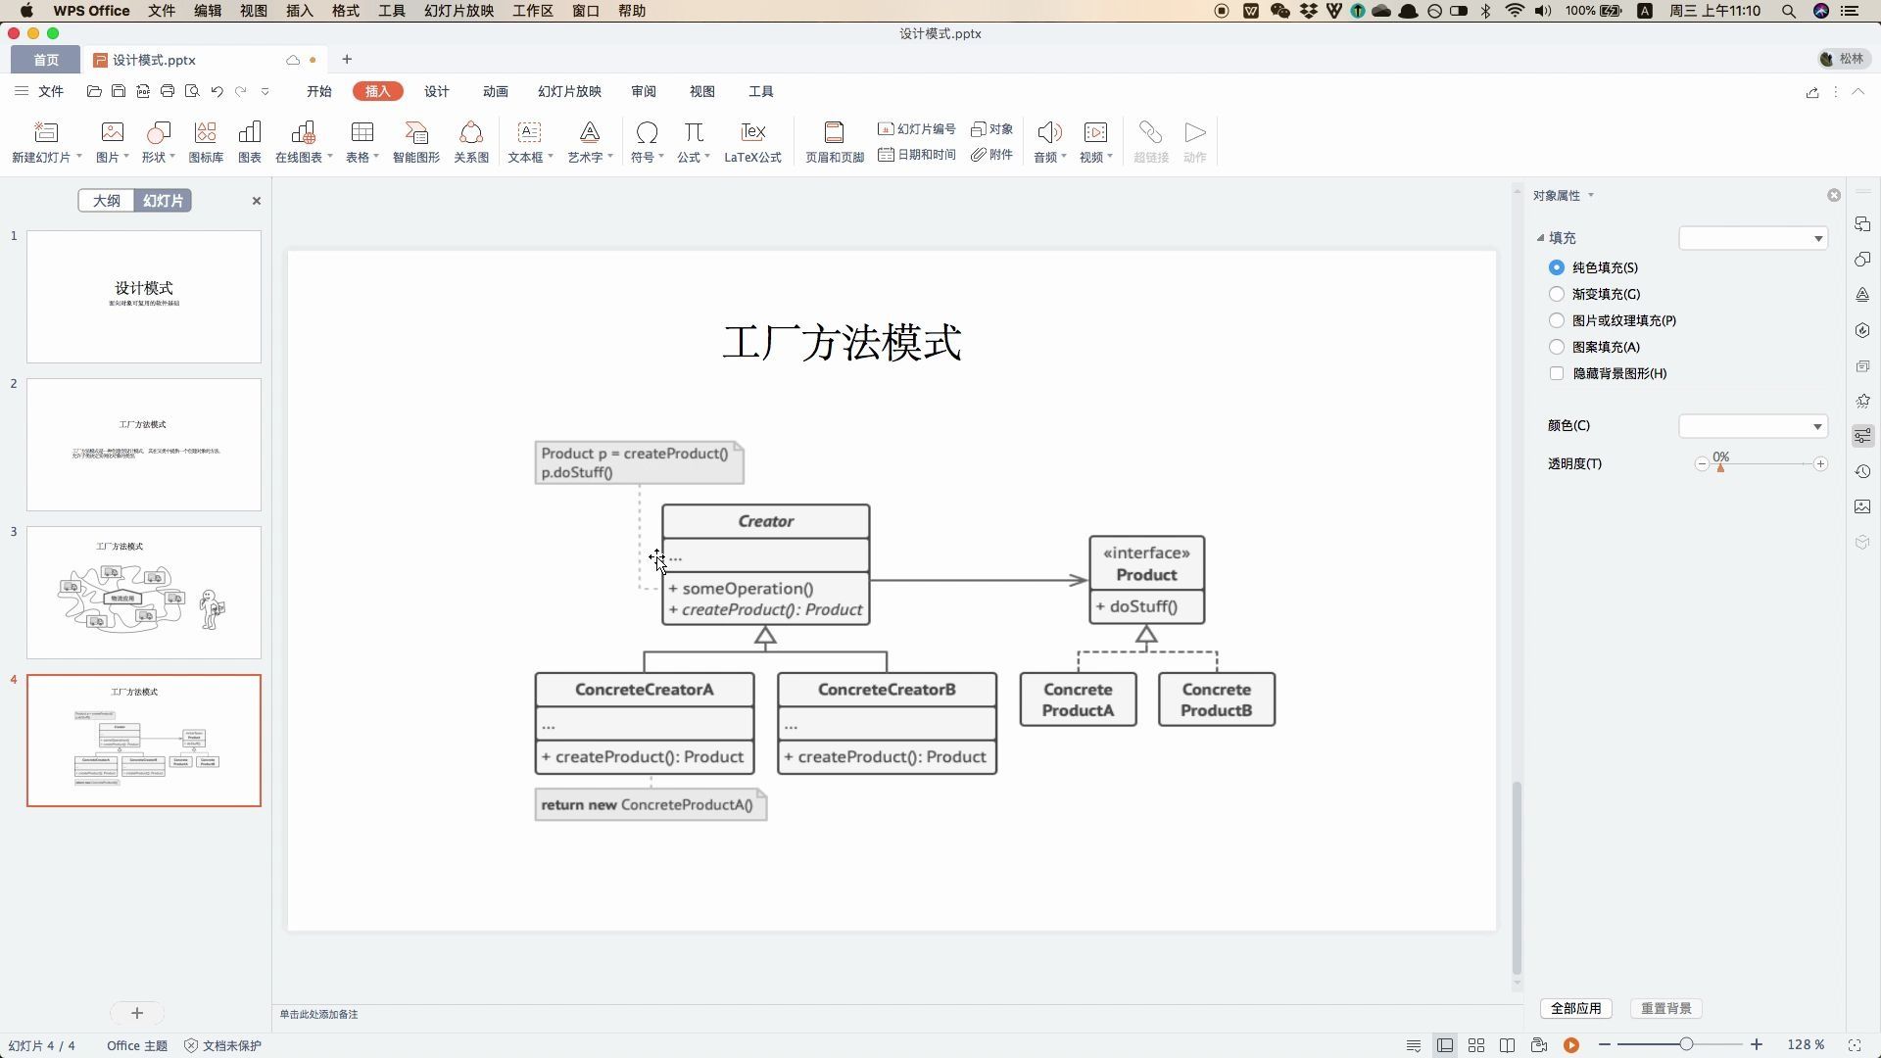Viewport: 1881px width, 1058px height.
Task: Click the 视频 video icon
Action: [1094, 132]
